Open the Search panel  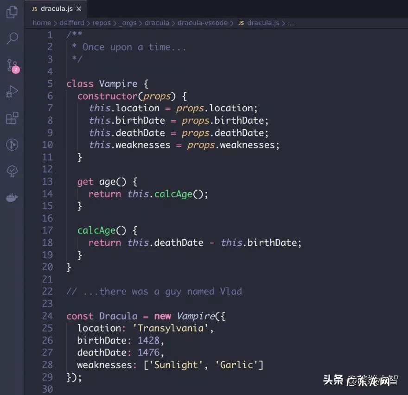(12, 38)
